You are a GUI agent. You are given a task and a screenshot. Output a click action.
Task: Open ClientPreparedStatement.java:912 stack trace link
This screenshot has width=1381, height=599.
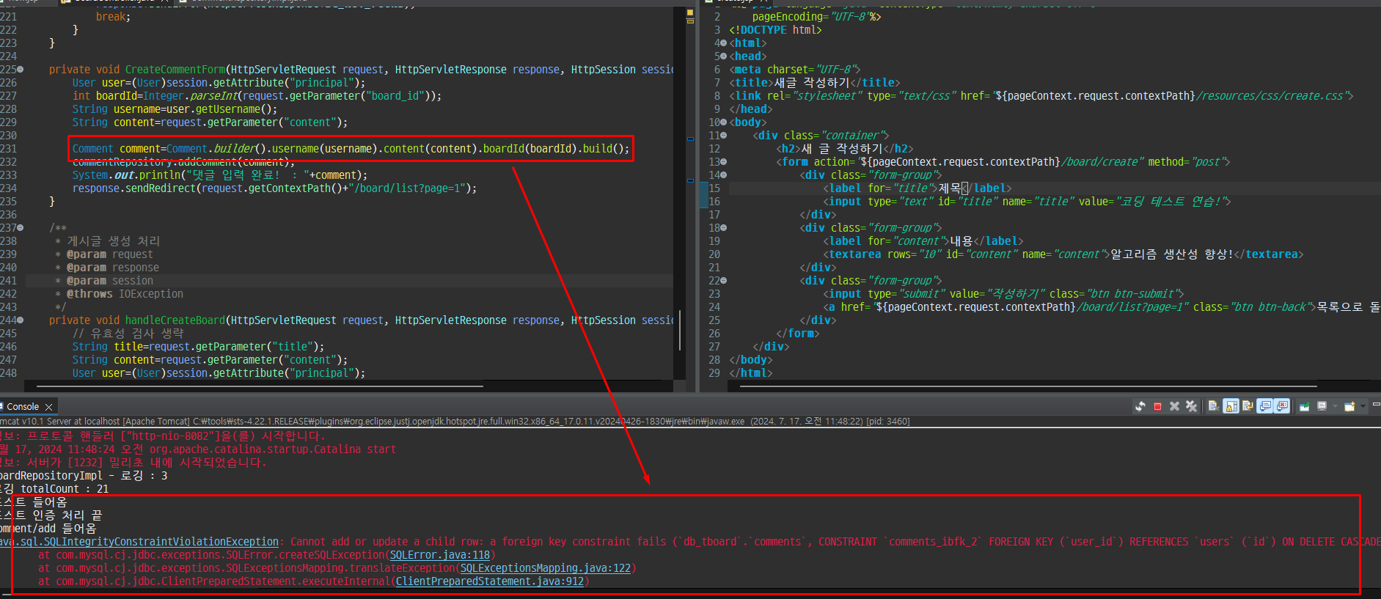(x=489, y=581)
